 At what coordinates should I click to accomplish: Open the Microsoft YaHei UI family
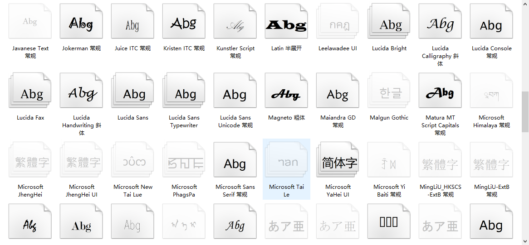(338, 160)
